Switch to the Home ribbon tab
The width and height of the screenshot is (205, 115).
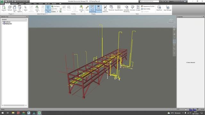click(x=7, y=4)
